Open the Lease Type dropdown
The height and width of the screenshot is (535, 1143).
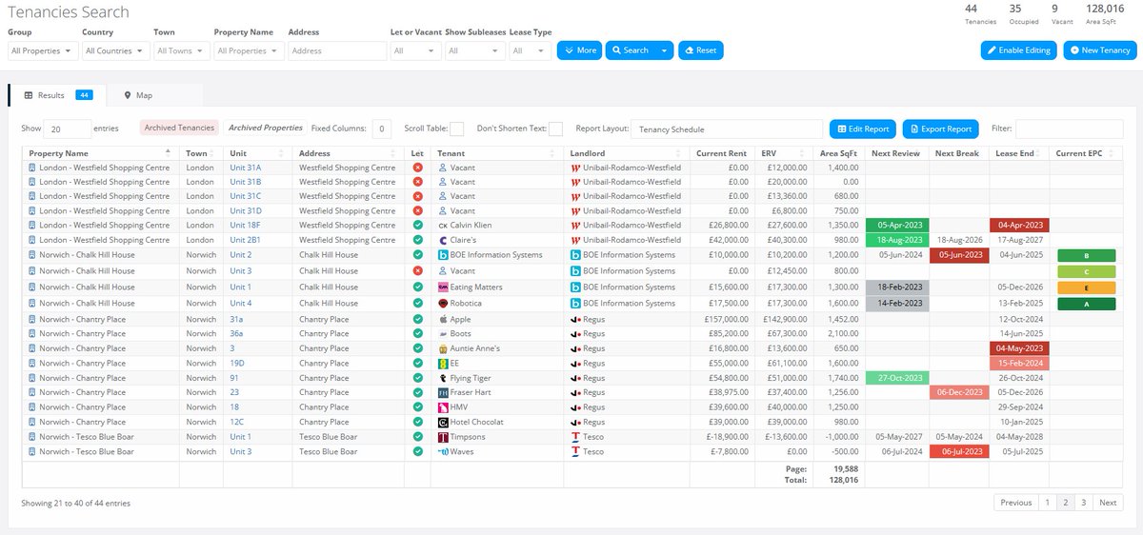[531, 50]
